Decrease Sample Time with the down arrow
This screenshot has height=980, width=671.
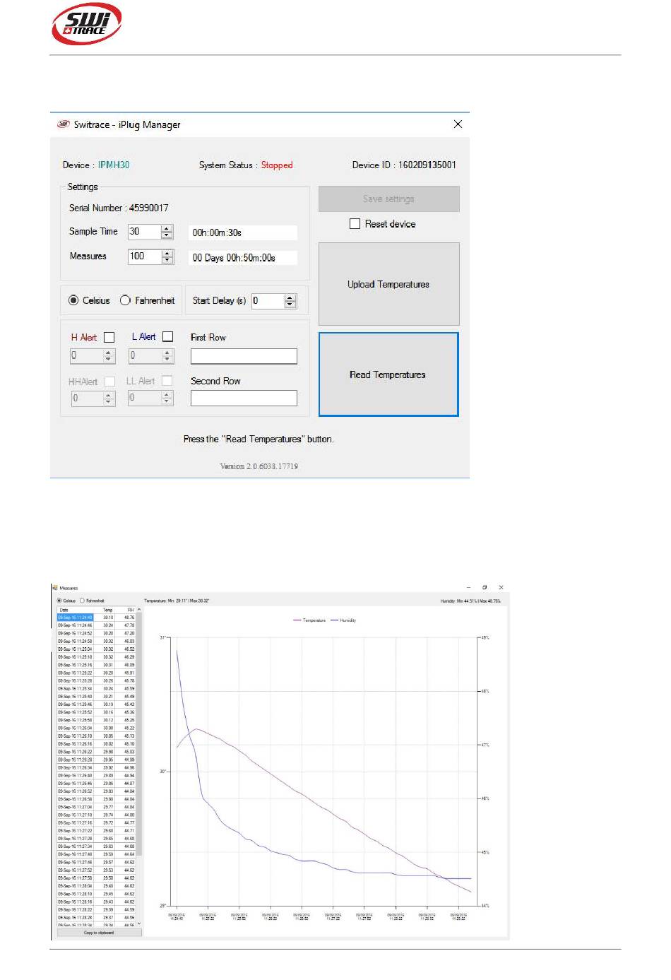coord(167,235)
